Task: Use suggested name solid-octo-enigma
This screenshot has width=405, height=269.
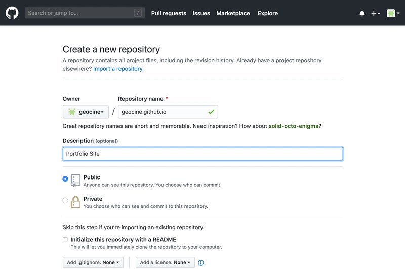Action: coord(294,126)
